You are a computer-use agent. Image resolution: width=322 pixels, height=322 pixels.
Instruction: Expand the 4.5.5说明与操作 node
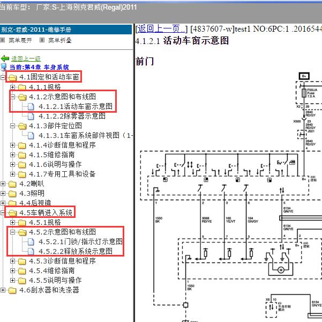click(x=12, y=281)
